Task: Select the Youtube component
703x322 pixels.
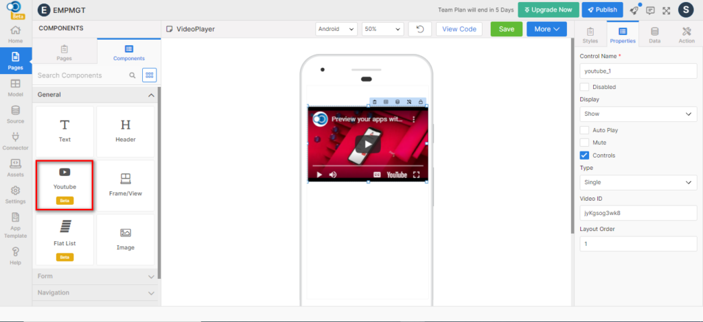Action: 65,186
